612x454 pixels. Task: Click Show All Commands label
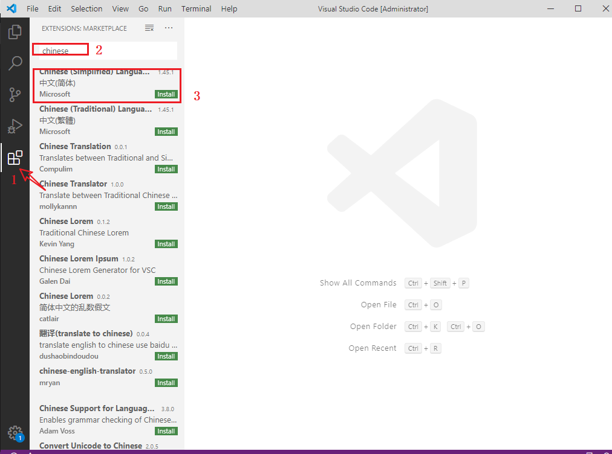click(x=358, y=283)
